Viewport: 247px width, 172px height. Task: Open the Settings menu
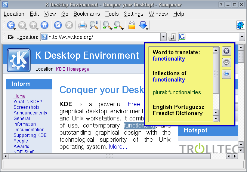[x=133, y=14]
